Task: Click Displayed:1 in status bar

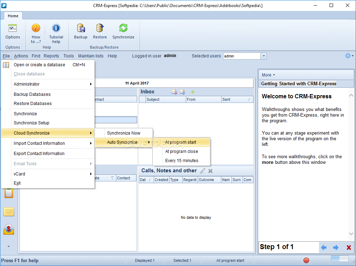Action: pyautogui.click(x=145, y=260)
